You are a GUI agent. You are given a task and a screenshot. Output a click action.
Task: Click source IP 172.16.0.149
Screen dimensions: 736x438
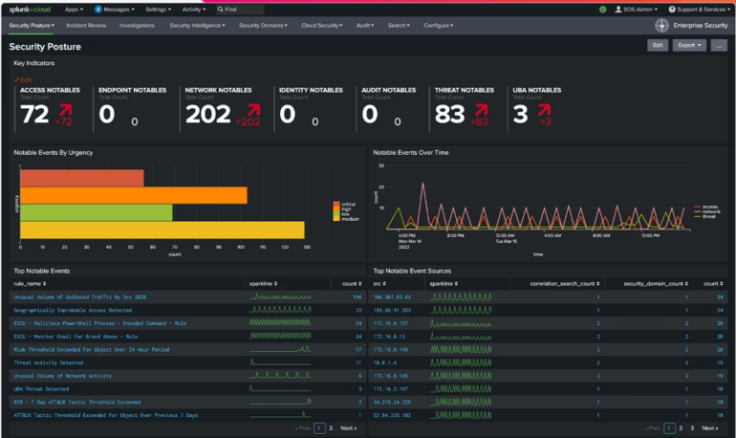click(391, 350)
